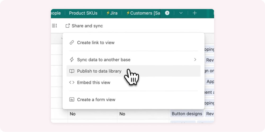Viewport: 265px width, 132px height.
Task: Choose Embed this view option
Action: pyautogui.click(x=94, y=82)
